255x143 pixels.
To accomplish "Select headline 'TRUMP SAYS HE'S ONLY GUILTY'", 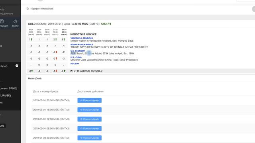I will click(x=109, y=47).
